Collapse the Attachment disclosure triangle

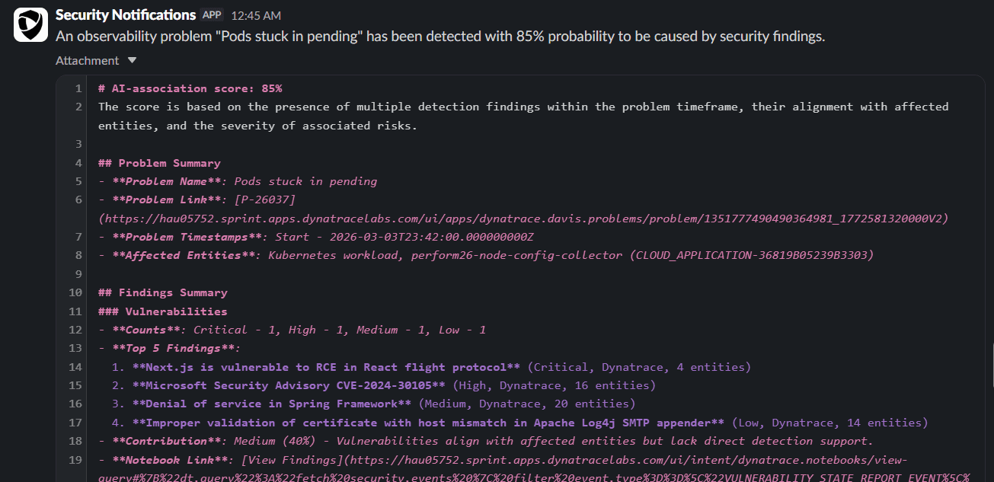coord(131,60)
